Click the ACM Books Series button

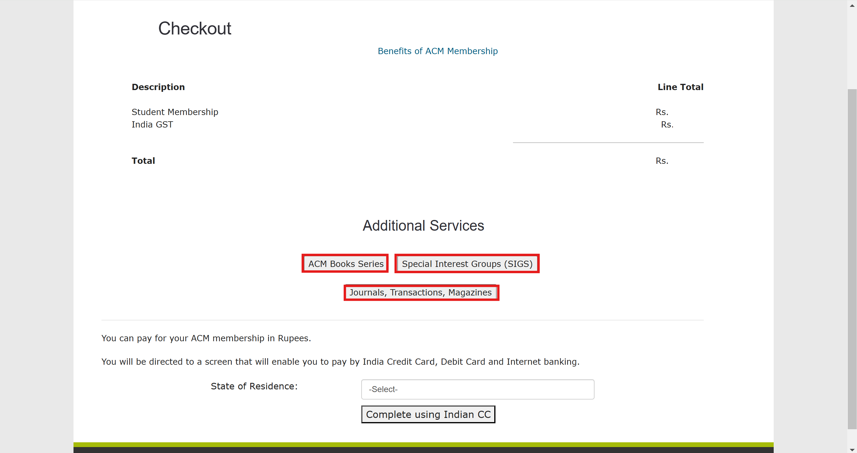click(x=345, y=264)
